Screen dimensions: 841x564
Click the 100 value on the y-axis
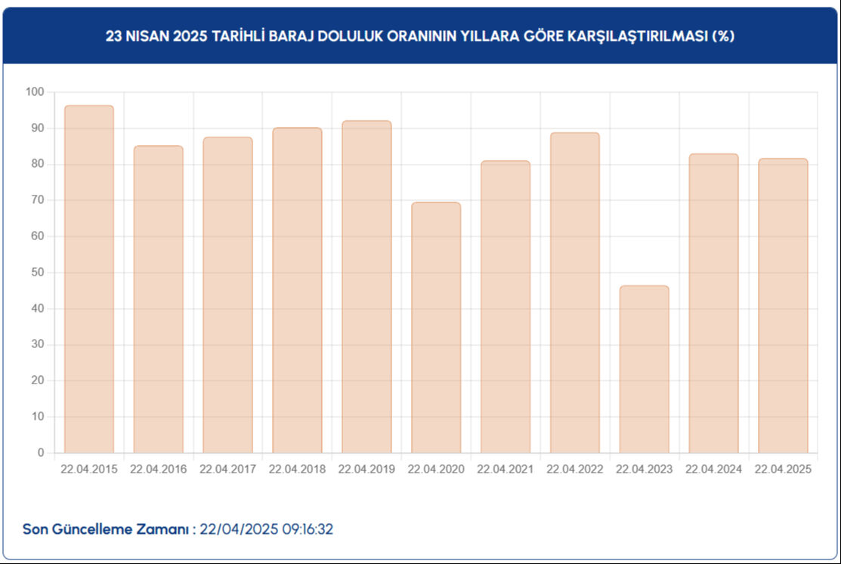click(x=36, y=92)
